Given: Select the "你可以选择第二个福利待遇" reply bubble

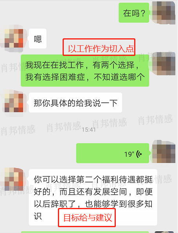Looking at the screenshot, I should tap(93, 197).
